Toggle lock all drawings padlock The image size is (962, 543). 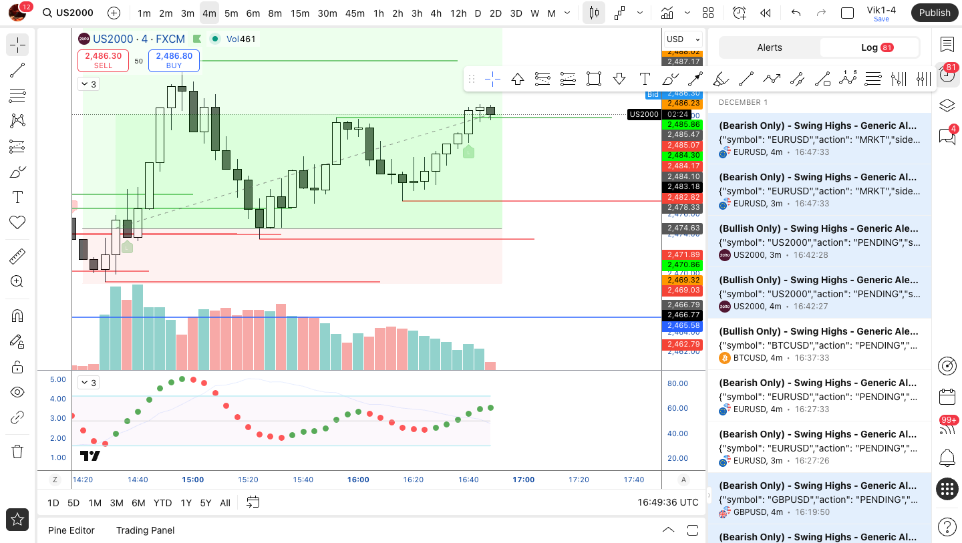(x=17, y=367)
